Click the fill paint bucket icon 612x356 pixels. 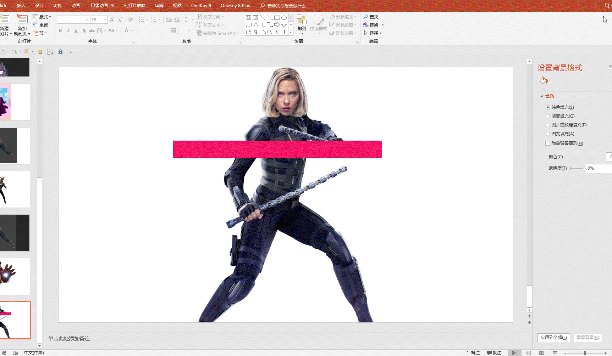(x=544, y=81)
